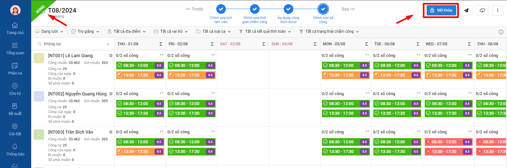Click Trần Bích Vân's avatar thumbnail
This screenshot has width=507, height=168.
pyautogui.click(x=39, y=135)
